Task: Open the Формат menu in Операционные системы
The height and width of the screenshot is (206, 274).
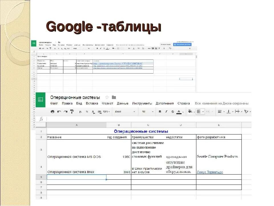Action: (x=108, y=103)
